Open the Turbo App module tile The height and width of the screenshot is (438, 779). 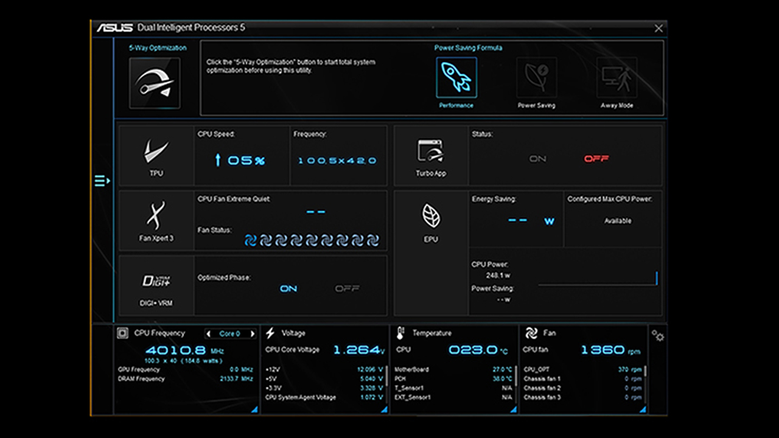pos(431,156)
